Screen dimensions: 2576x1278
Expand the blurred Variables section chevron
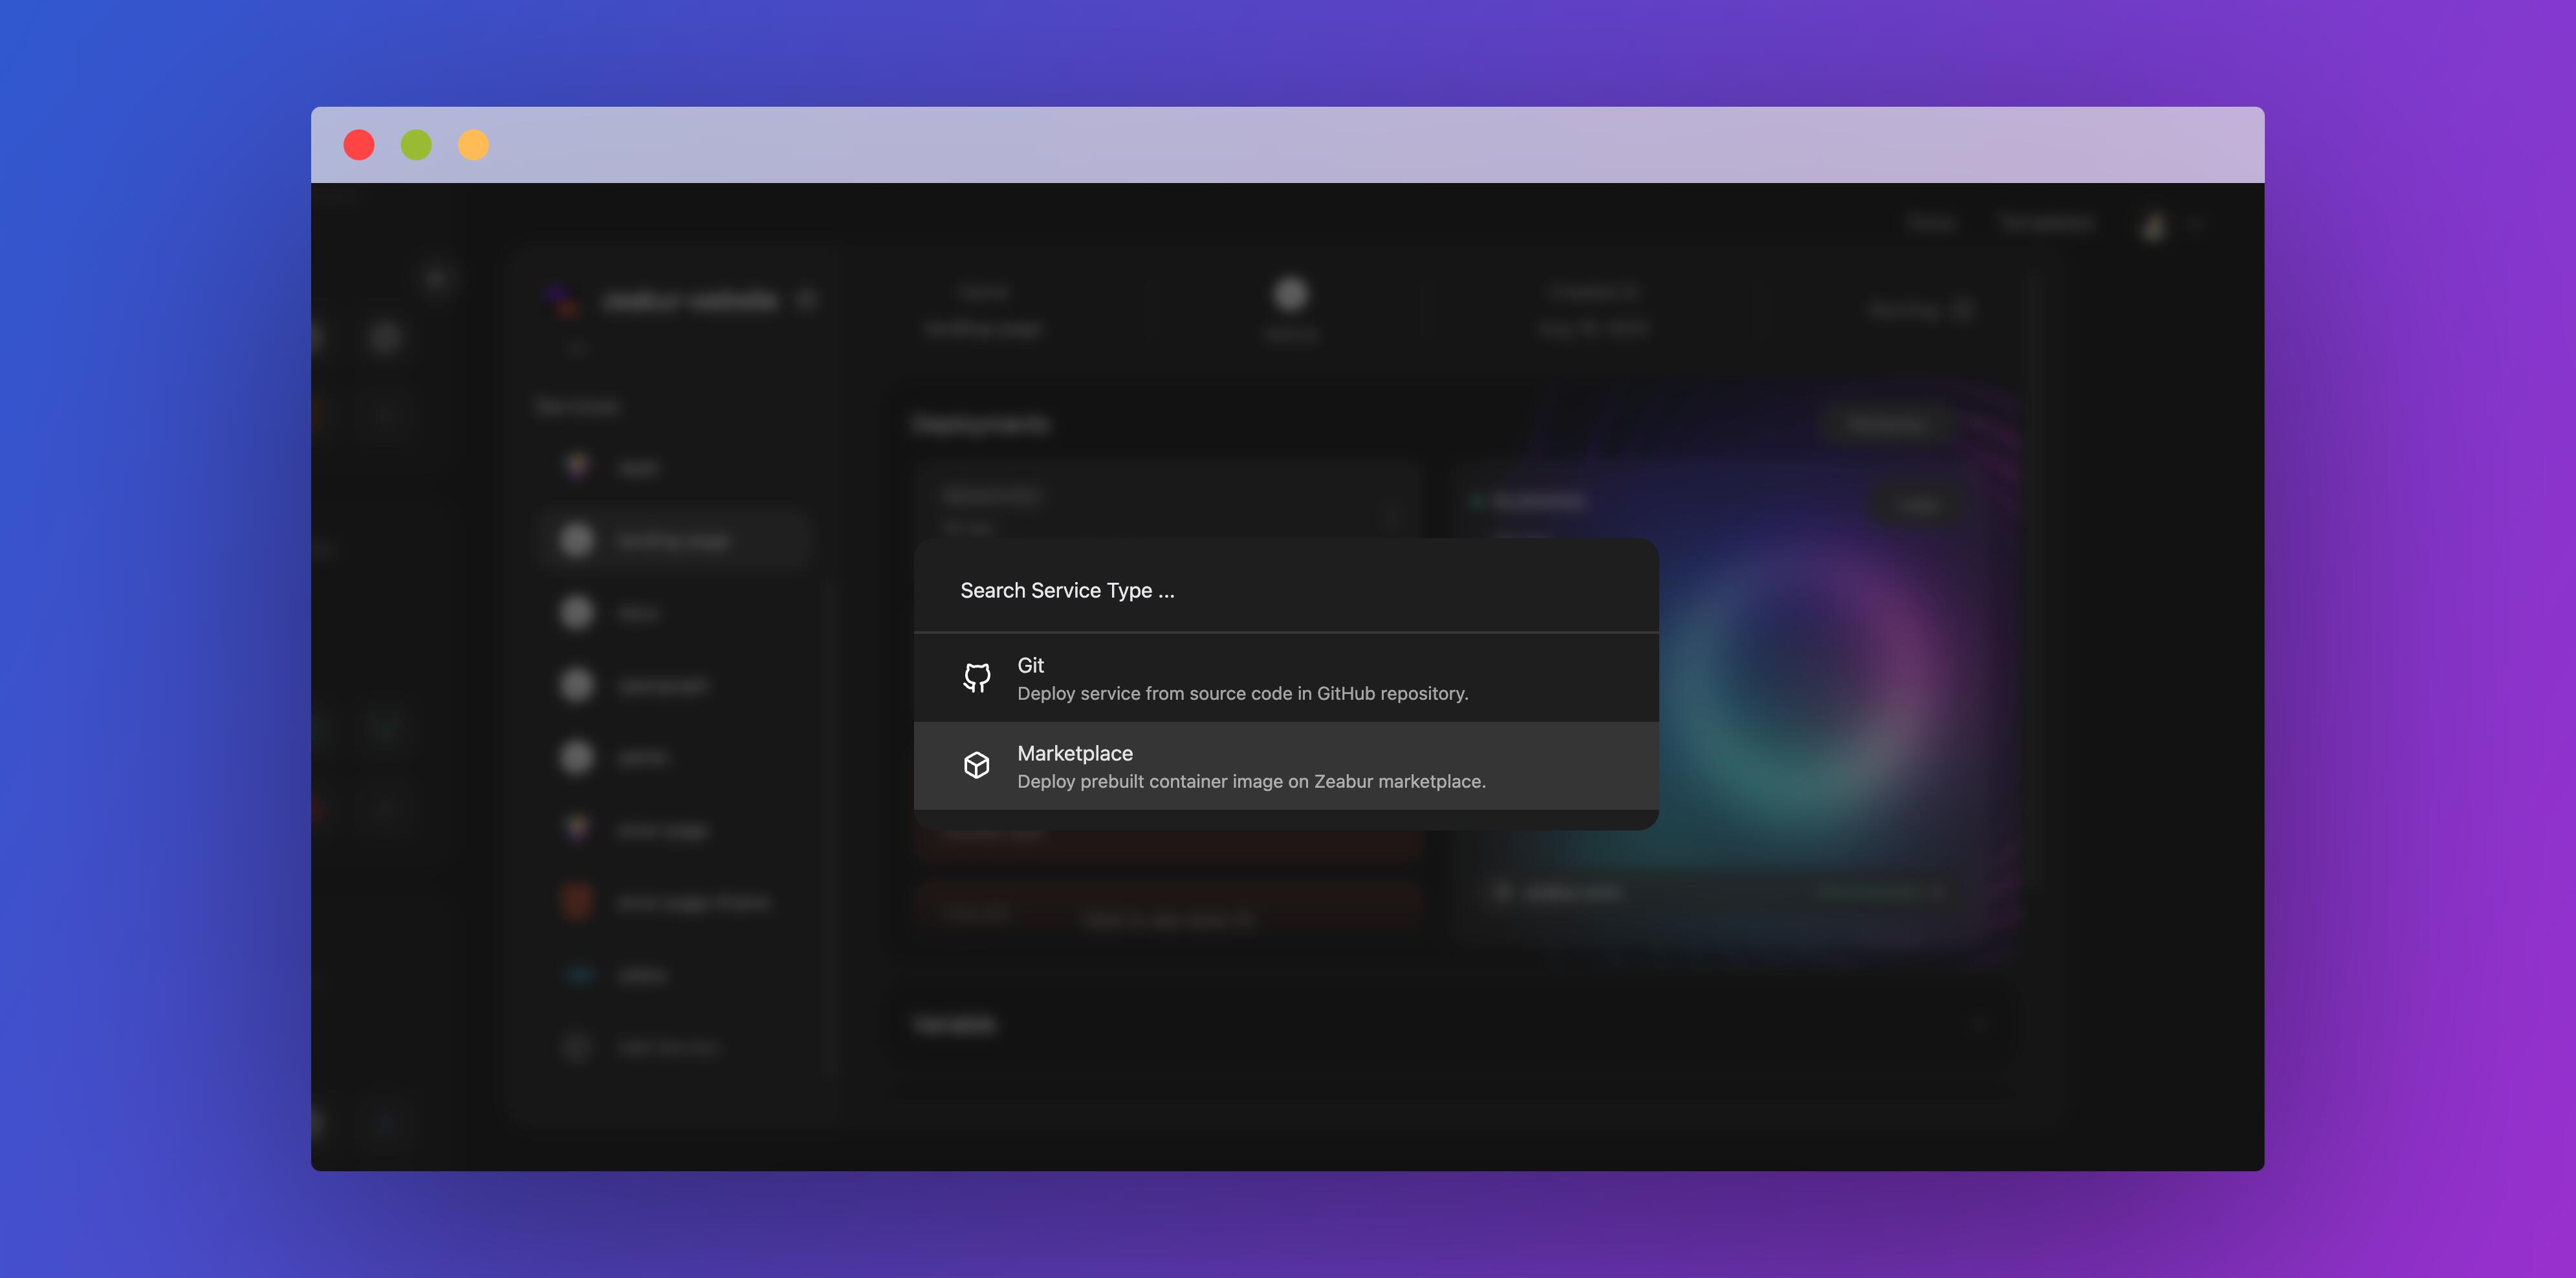[x=1979, y=1025]
